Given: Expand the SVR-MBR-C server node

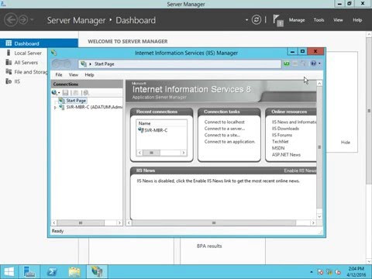Looking at the screenshot, I should pyautogui.click(x=55, y=107).
